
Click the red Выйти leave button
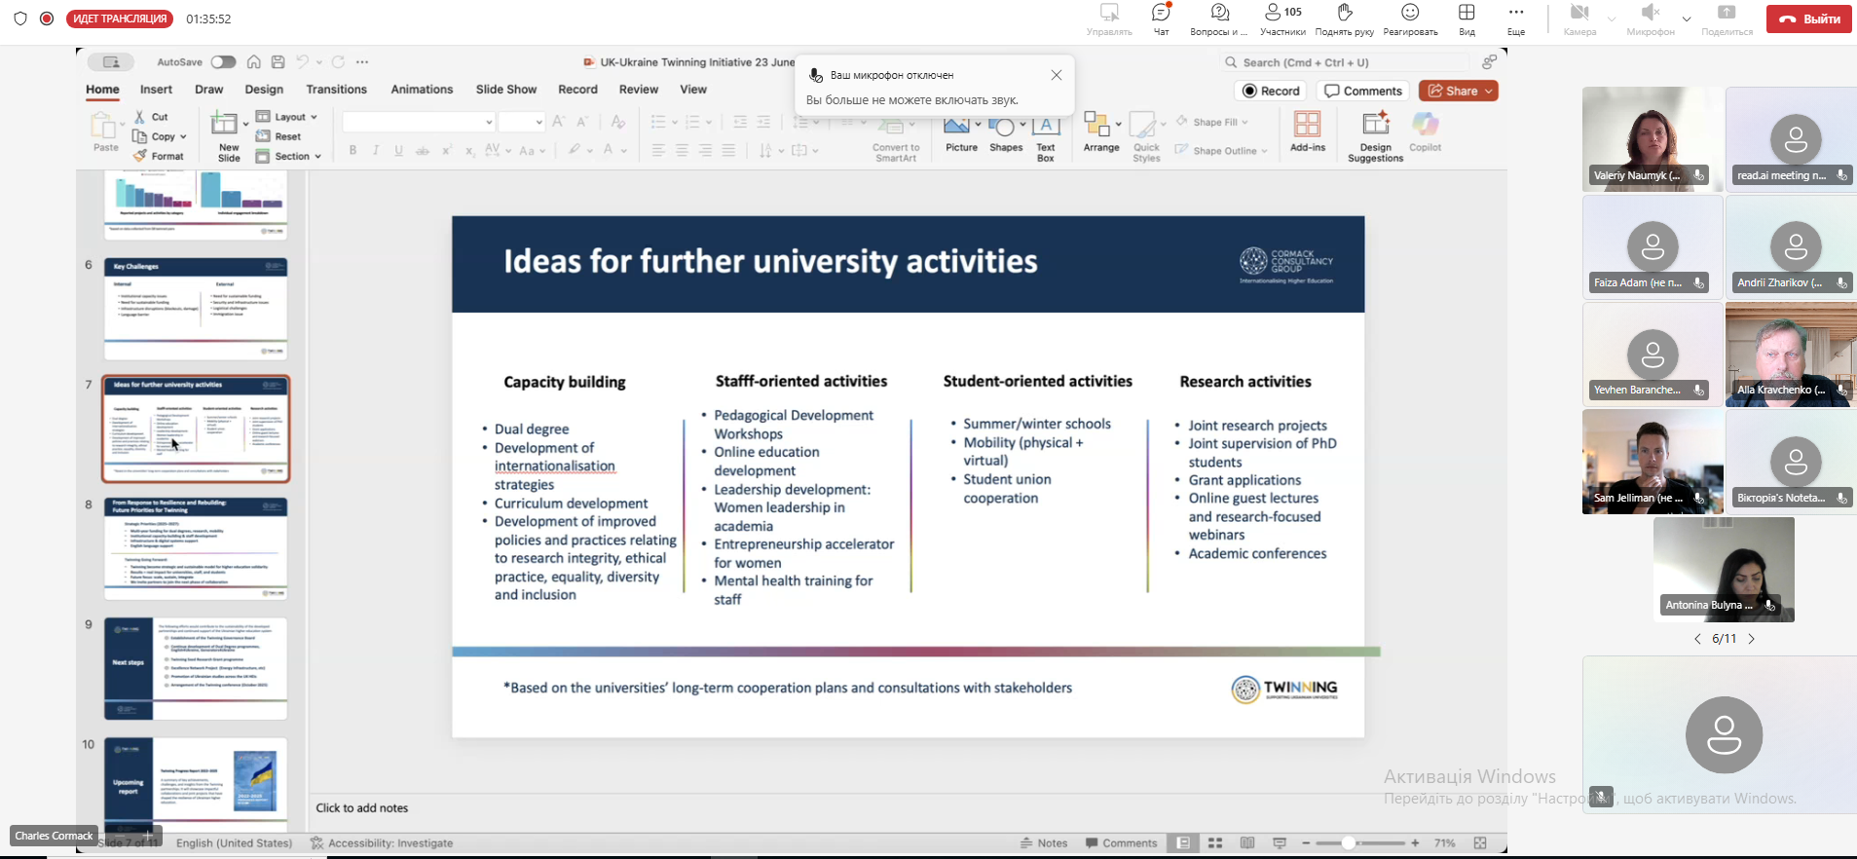pyautogui.click(x=1808, y=19)
